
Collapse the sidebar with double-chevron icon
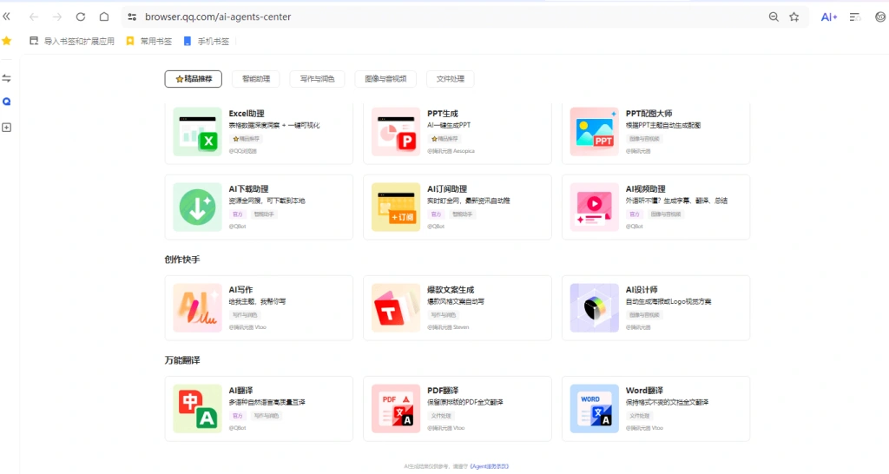(x=7, y=16)
